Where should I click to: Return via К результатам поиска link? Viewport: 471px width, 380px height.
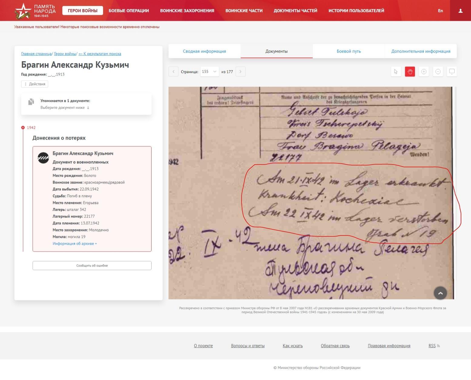tap(100, 54)
